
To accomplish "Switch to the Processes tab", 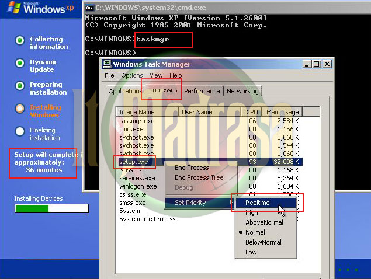I will pos(163,90).
